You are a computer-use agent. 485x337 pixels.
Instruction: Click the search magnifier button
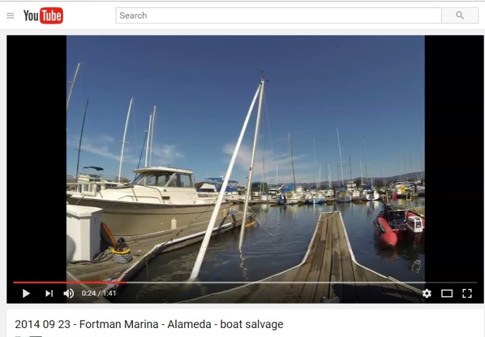(460, 15)
